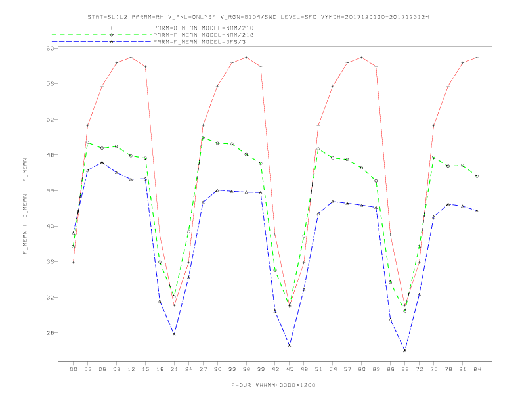Click the y-axis tick label 28
This screenshot has height=402, width=520.
coord(50,332)
